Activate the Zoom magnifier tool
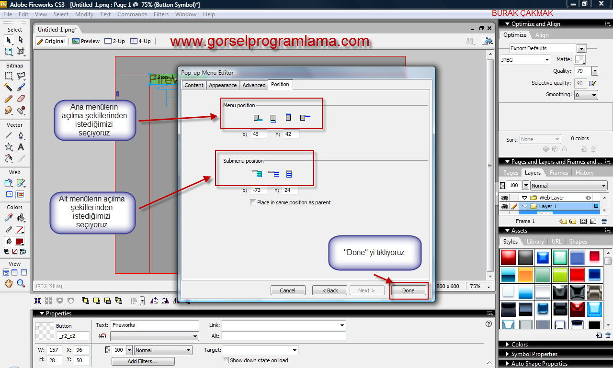Screen dimensions: 613x368 click(x=21, y=283)
